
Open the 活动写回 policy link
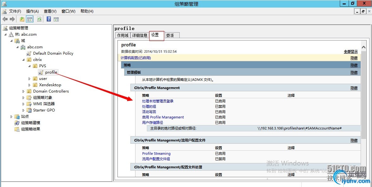149,112
